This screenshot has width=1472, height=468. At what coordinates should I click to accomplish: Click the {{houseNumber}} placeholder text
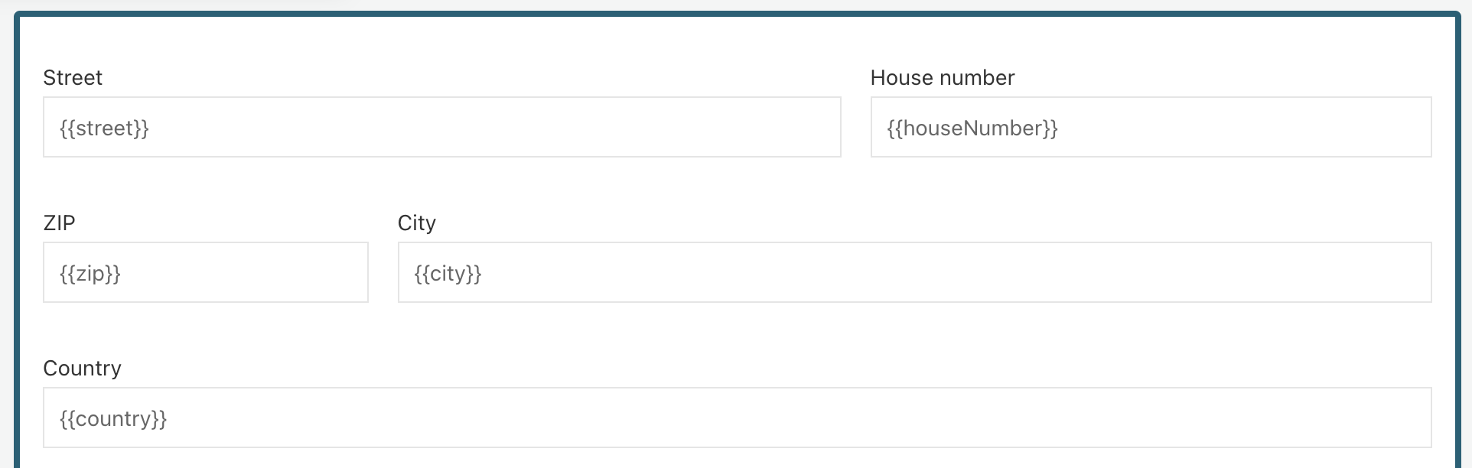972,128
